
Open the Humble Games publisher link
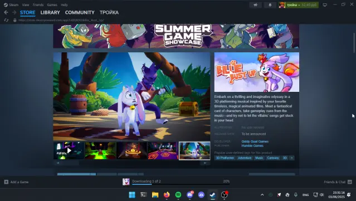[252, 146]
